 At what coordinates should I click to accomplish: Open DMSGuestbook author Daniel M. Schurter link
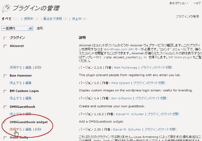130,114
